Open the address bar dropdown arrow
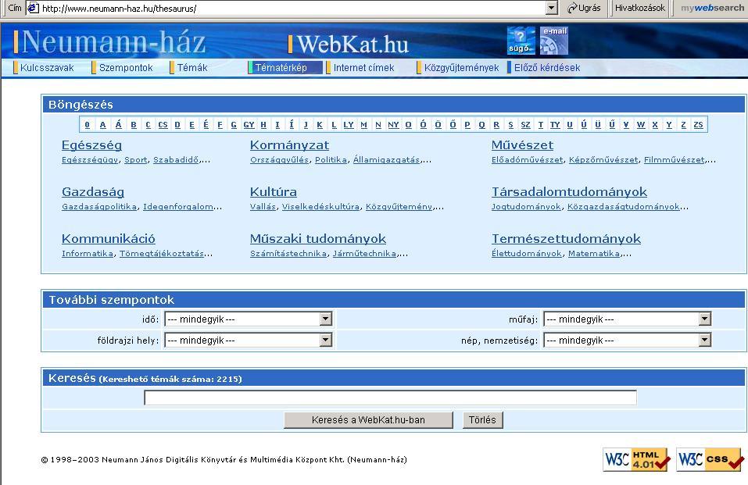 tap(552, 8)
